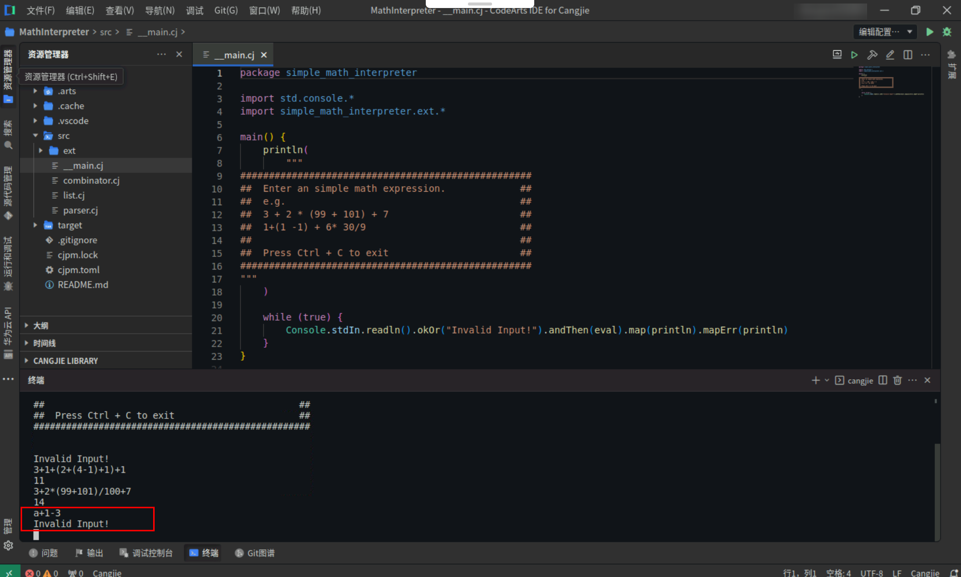Image resolution: width=961 pixels, height=577 pixels.
Task: Open the 管理 settings gear
Action: 8,545
